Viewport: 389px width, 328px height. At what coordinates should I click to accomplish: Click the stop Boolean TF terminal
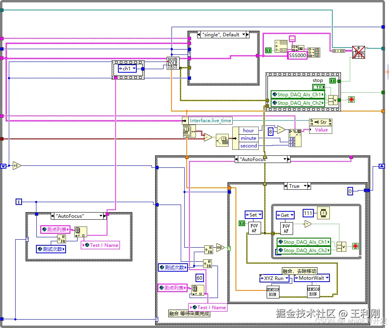[x=319, y=87]
